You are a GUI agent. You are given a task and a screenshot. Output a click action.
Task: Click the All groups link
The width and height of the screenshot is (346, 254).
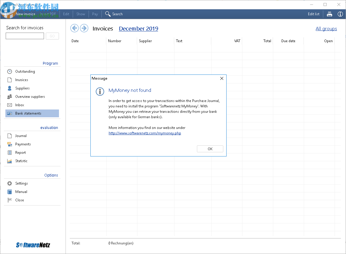[x=326, y=29]
